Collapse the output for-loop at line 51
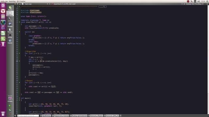 pos(20,83)
